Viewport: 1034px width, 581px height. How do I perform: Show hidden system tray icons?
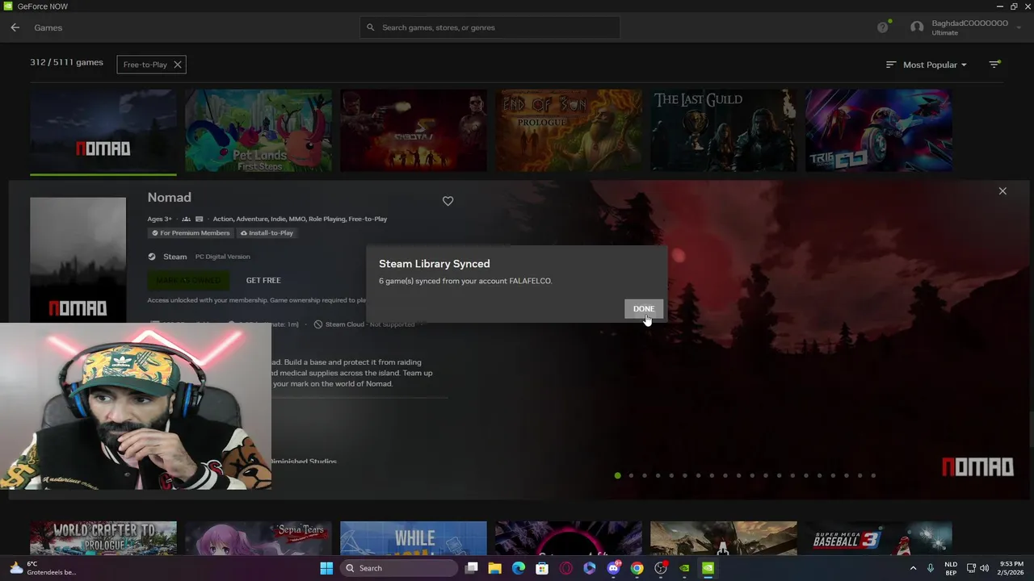pos(914,568)
